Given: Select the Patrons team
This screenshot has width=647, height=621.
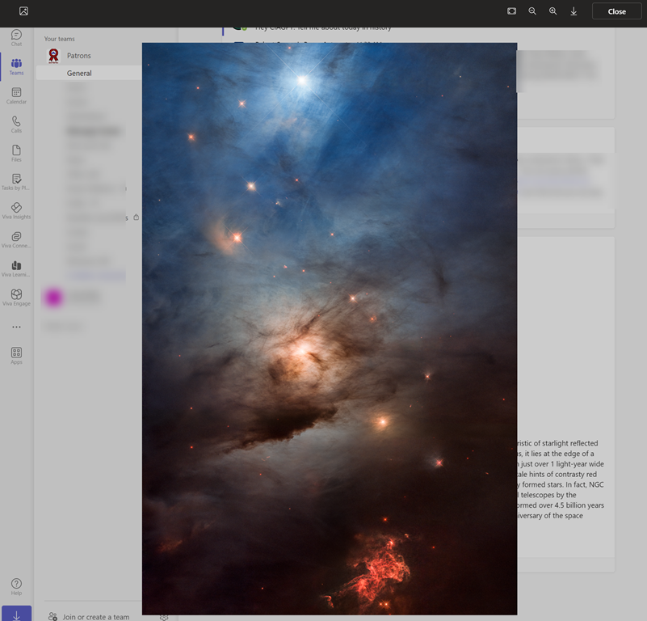Looking at the screenshot, I should click(78, 56).
